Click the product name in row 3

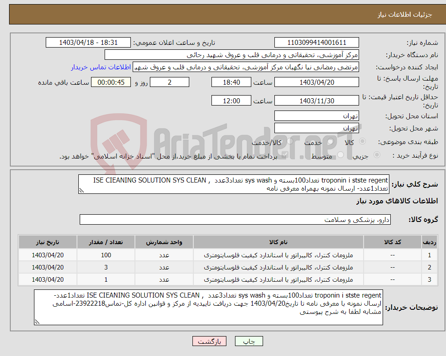click(x=278, y=280)
